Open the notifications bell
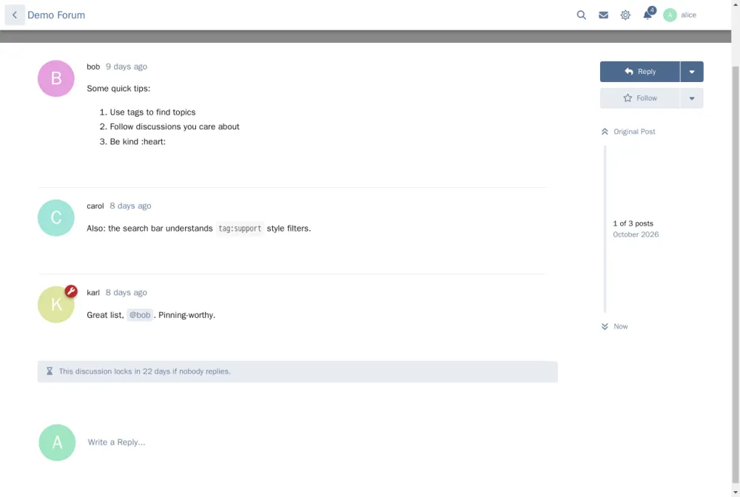The width and height of the screenshot is (740, 497). (647, 15)
